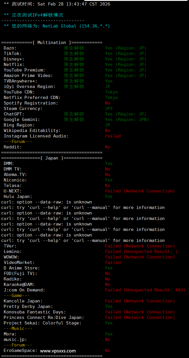This screenshot has width=189, height=358.
Task: Click the Spotify Registration No result
Action: coord(108,103)
